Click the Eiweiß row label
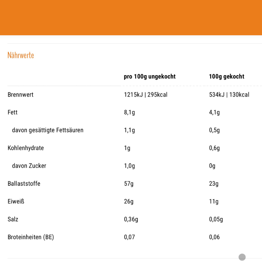The width and height of the screenshot is (262, 262). [x=16, y=201]
